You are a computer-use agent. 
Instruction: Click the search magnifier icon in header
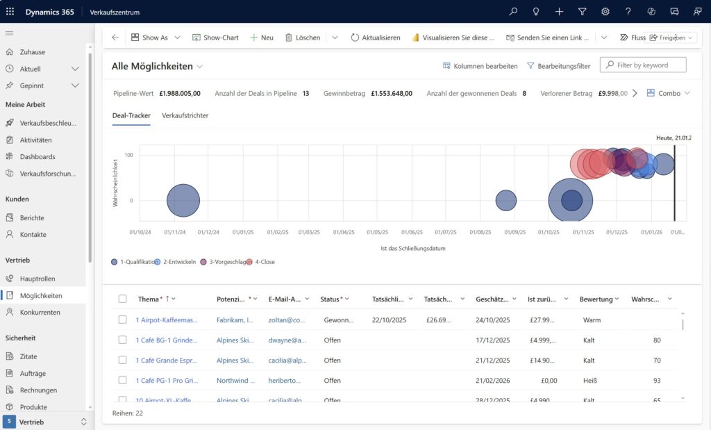513,12
